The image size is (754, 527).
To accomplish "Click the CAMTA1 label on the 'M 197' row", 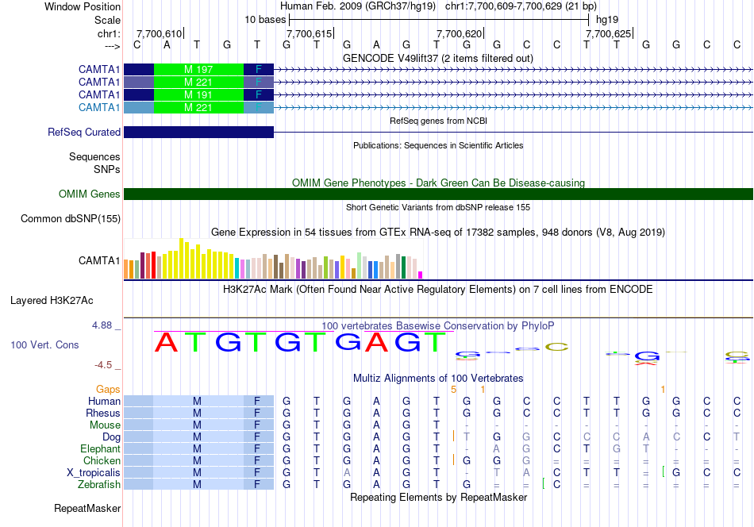I will [99, 69].
